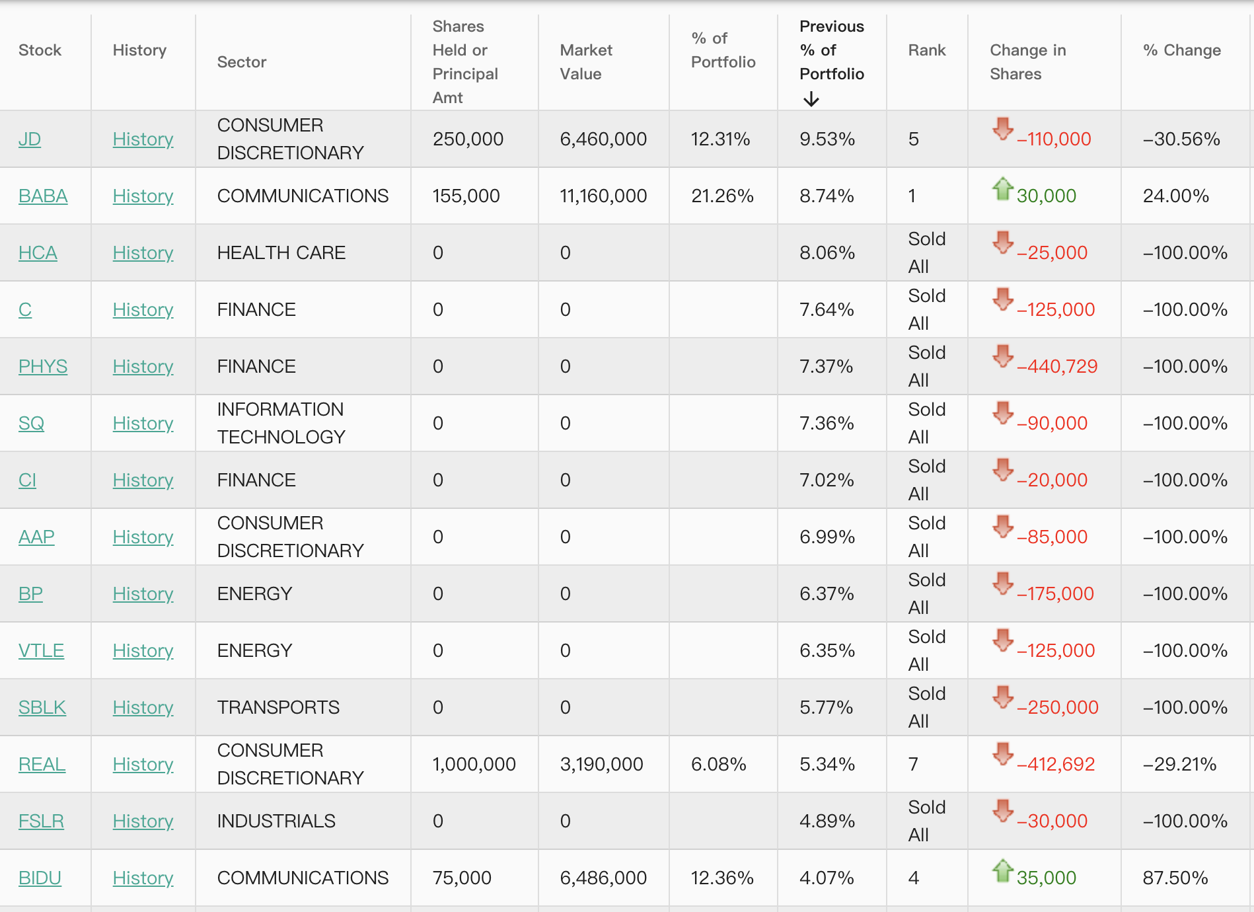Sort by Change in Shares header
The image size is (1254, 912).
[x=1028, y=62]
